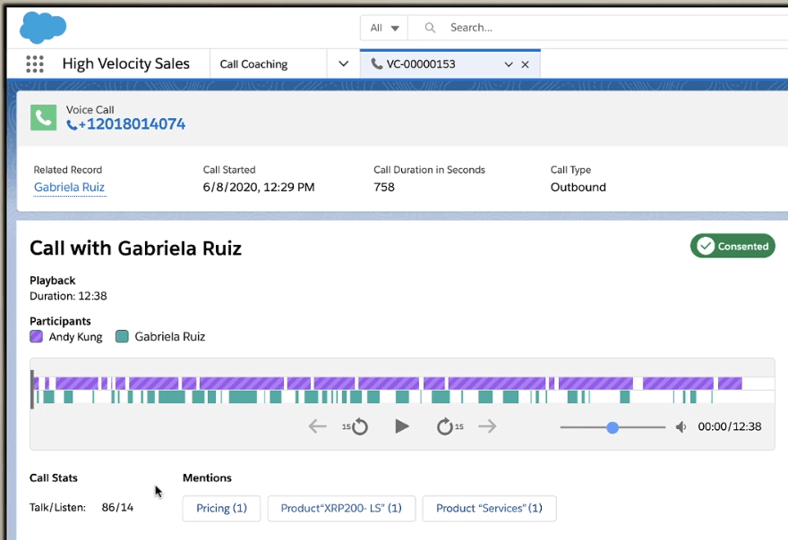Image resolution: width=788 pixels, height=540 pixels.
Task: Click Andy Kung's purple talk track
Action: (387, 384)
